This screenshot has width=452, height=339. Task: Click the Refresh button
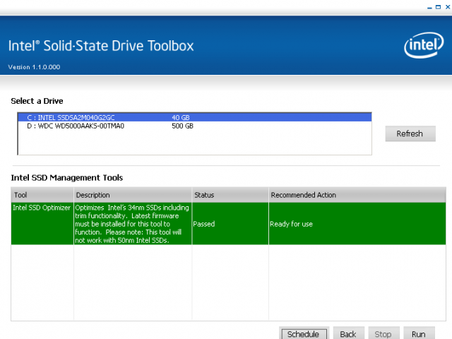[410, 133]
